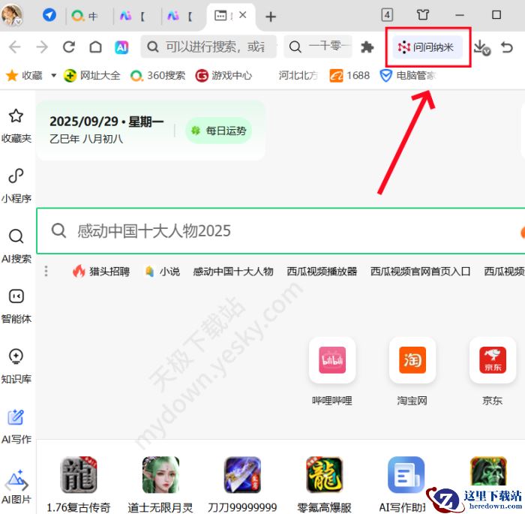Click the 猎头招聘 hot link
The width and height of the screenshot is (525, 514).
(x=101, y=271)
